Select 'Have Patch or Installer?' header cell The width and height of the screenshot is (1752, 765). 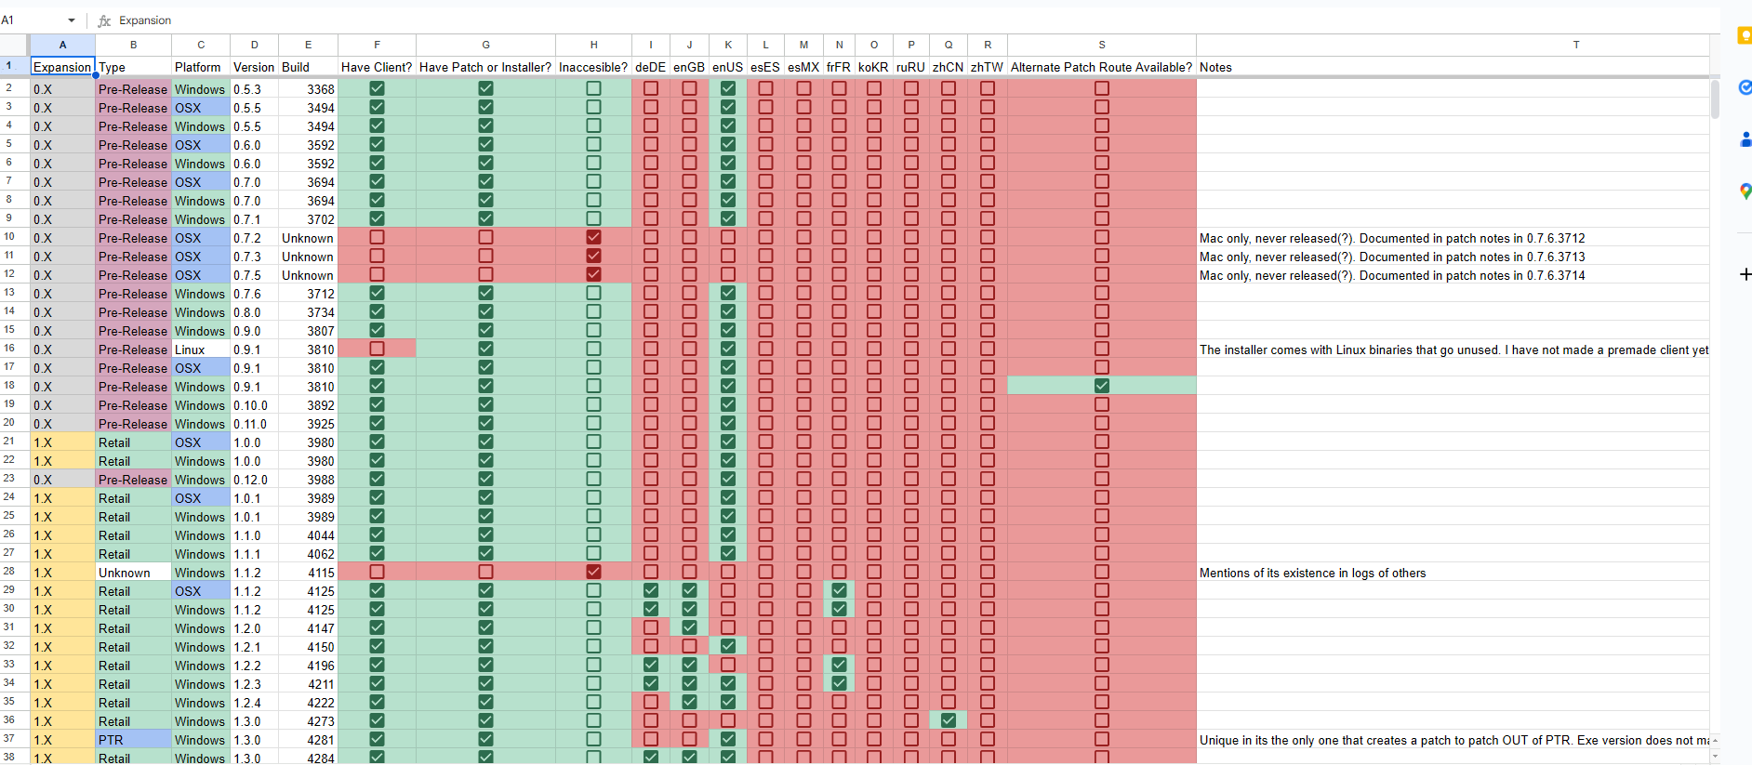coord(485,67)
